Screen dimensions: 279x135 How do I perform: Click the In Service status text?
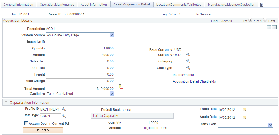[203, 14]
